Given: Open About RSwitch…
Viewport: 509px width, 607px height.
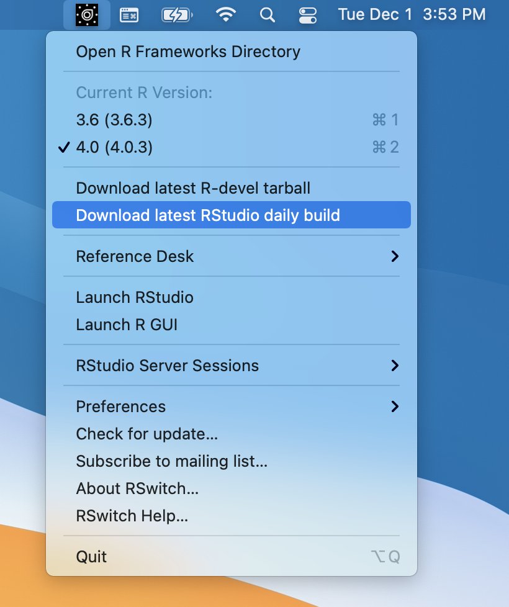Looking at the screenshot, I should coord(232,488).
